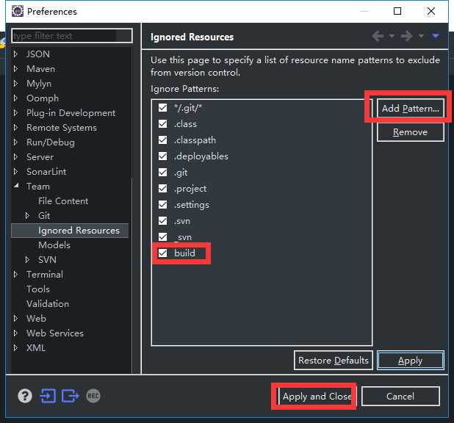Uncheck the .project pattern
The width and height of the screenshot is (454, 423).
point(163,189)
